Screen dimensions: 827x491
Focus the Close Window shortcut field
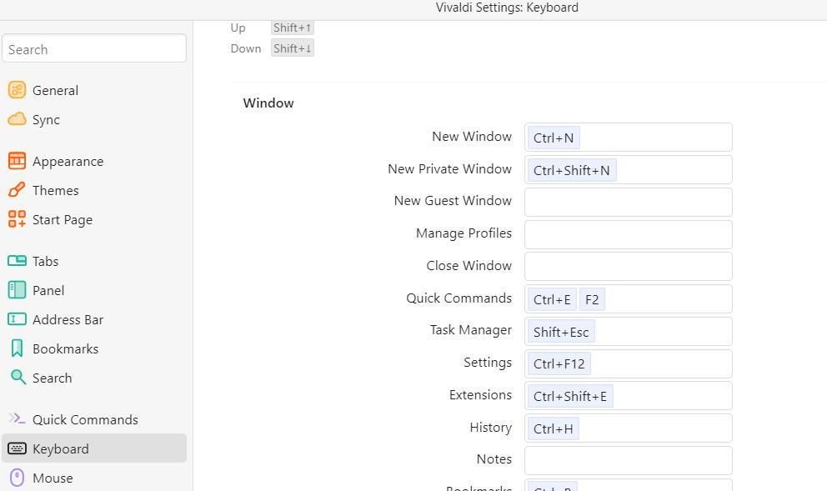point(628,266)
